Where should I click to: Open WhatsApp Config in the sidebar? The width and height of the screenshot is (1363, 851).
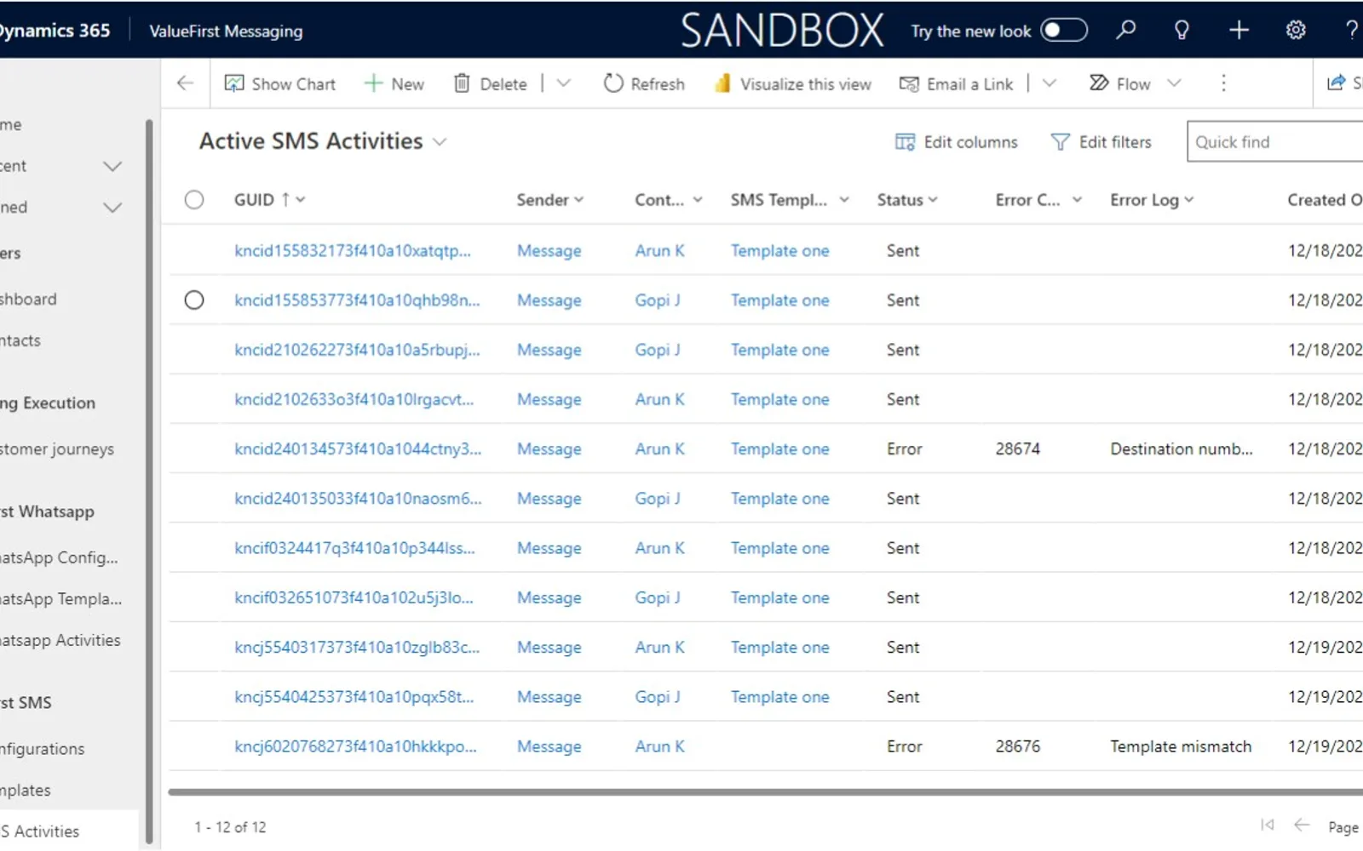coord(59,558)
